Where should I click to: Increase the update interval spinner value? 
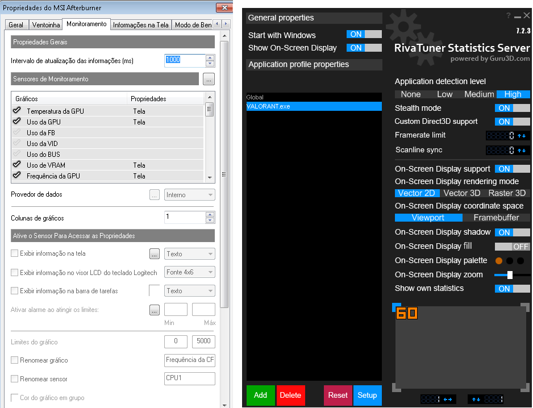tap(210, 58)
